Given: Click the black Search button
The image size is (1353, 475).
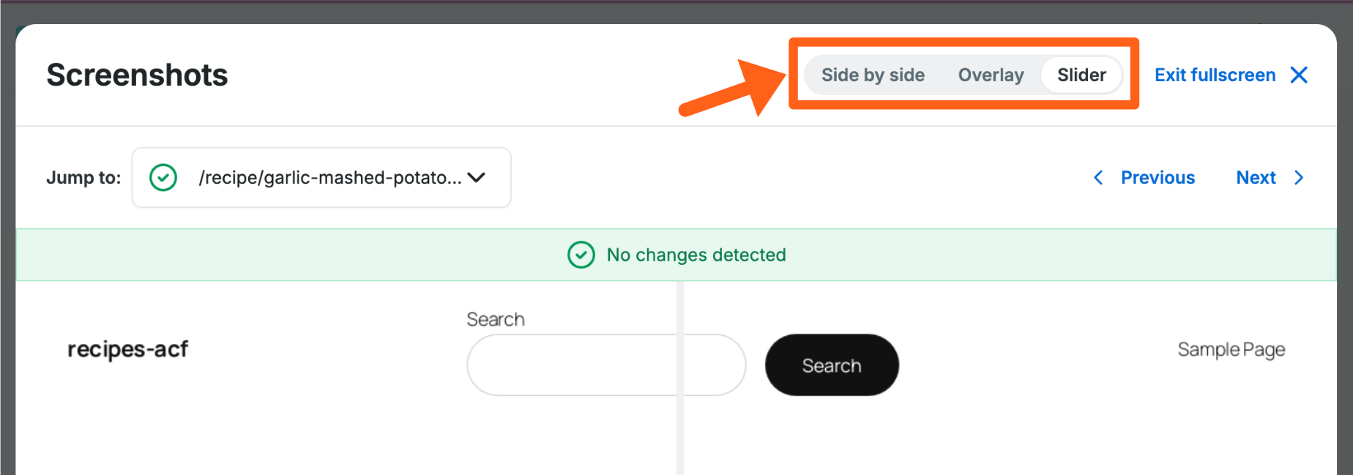Looking at the screenshot, I should (832, 365).
